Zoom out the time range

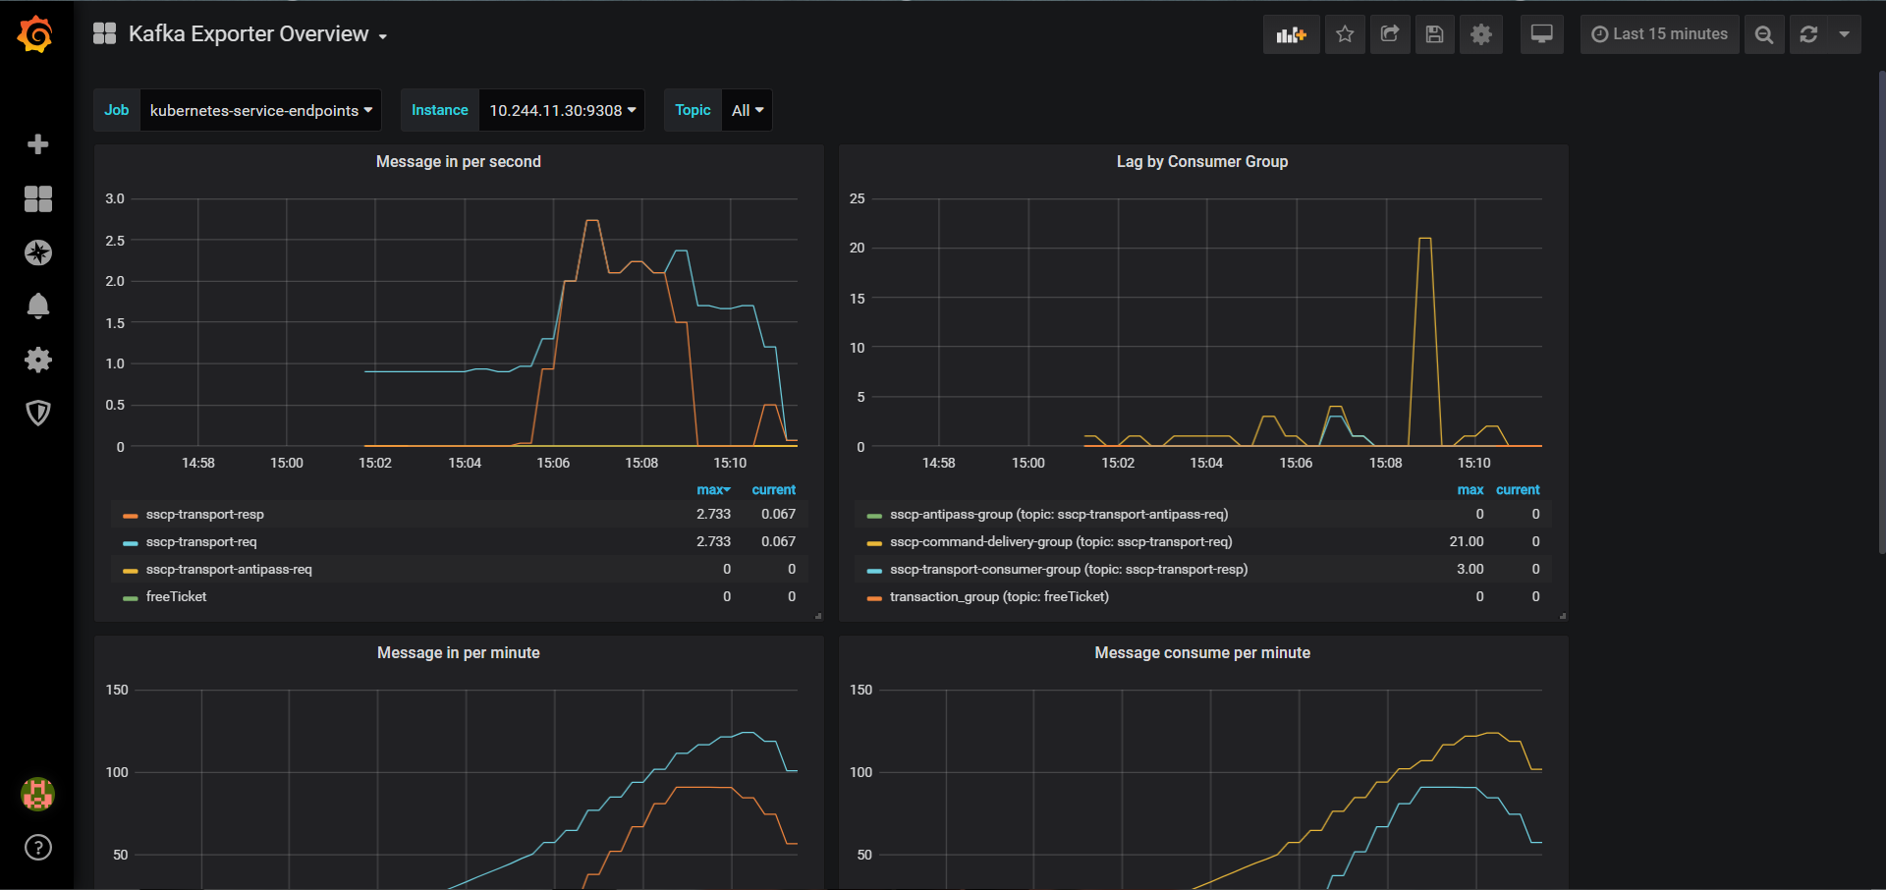pyautogui.click(x=1764, y=34)
